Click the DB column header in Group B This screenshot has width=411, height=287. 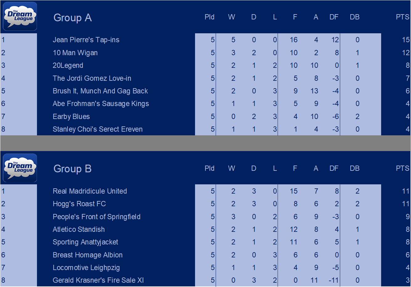(355, 168)
